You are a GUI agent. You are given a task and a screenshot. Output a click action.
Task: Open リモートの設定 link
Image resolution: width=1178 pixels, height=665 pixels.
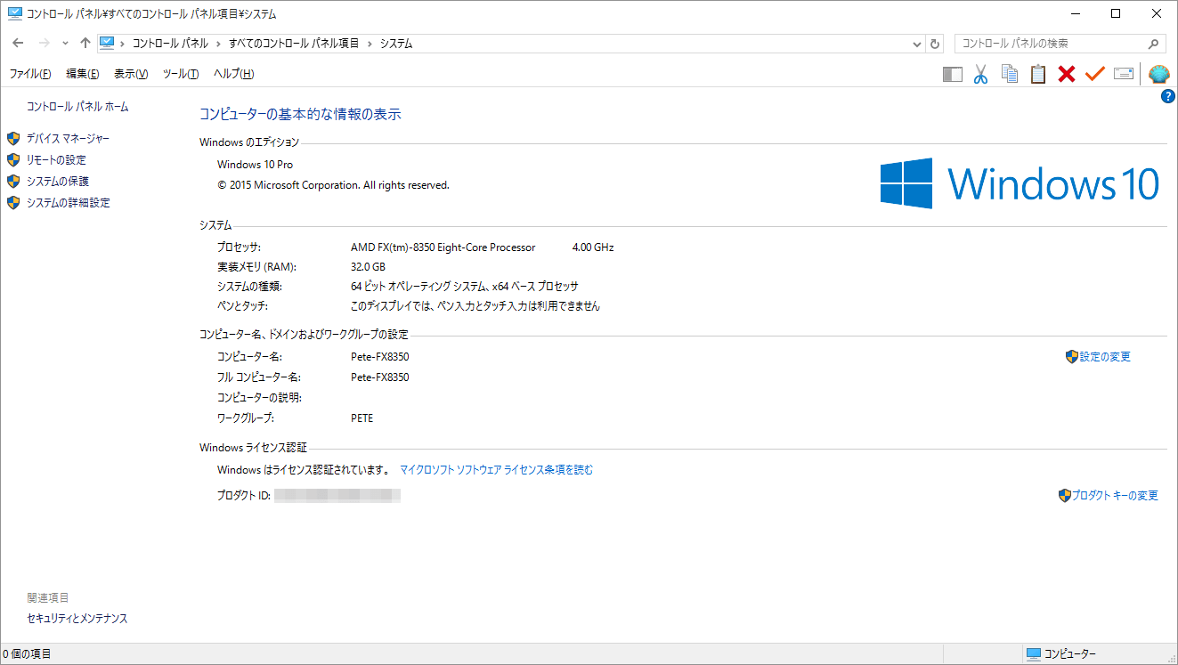pyautogui.click(x=56, y=160)
